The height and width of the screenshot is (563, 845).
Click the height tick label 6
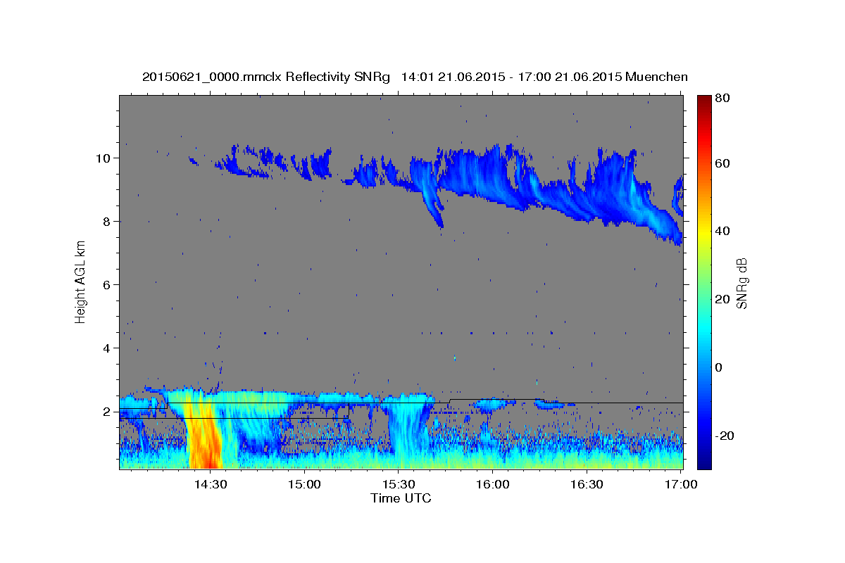point(108,284)
